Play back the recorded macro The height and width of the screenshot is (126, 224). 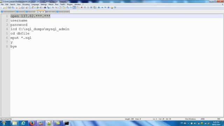(88, 7)
